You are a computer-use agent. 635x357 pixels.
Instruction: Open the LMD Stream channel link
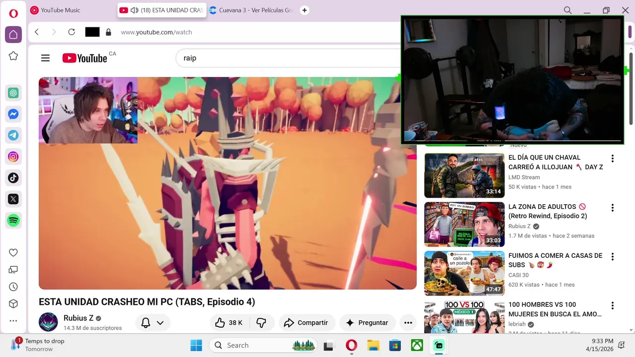pos(524,177)
